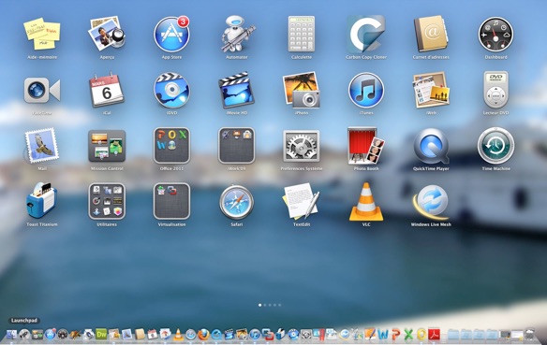Click Finder icon in the Dock
This screenshot has width=547, height=345.
point(11,335)
